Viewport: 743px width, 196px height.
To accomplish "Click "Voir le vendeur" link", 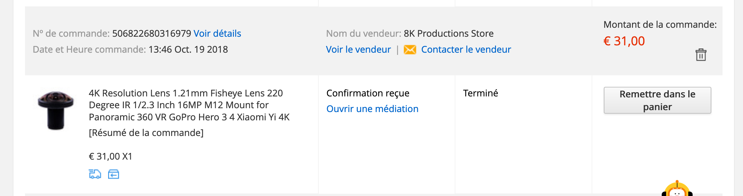I will [x=358, y=50].
